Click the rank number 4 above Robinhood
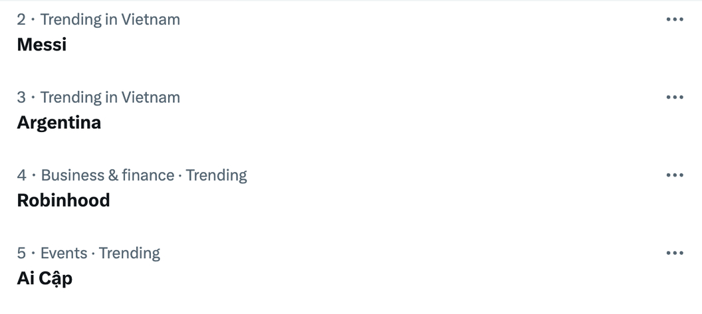 tap(22, 175)
